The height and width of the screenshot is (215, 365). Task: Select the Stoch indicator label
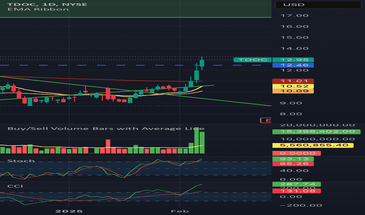(21, 161)
